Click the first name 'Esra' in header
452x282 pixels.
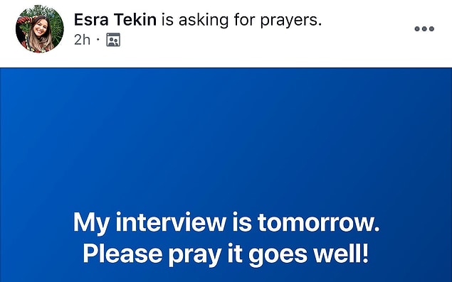[x=91, y=20]
